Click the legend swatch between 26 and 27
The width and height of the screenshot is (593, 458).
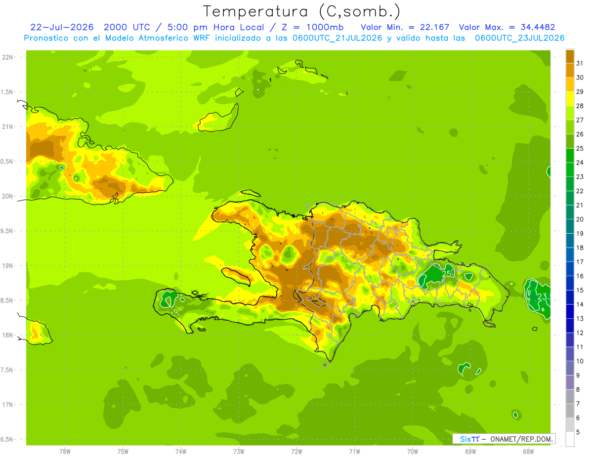click(x=570, y=127)
